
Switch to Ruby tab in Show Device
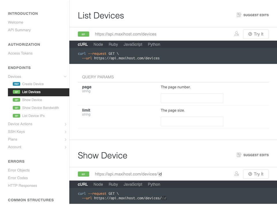pos(113,184)
